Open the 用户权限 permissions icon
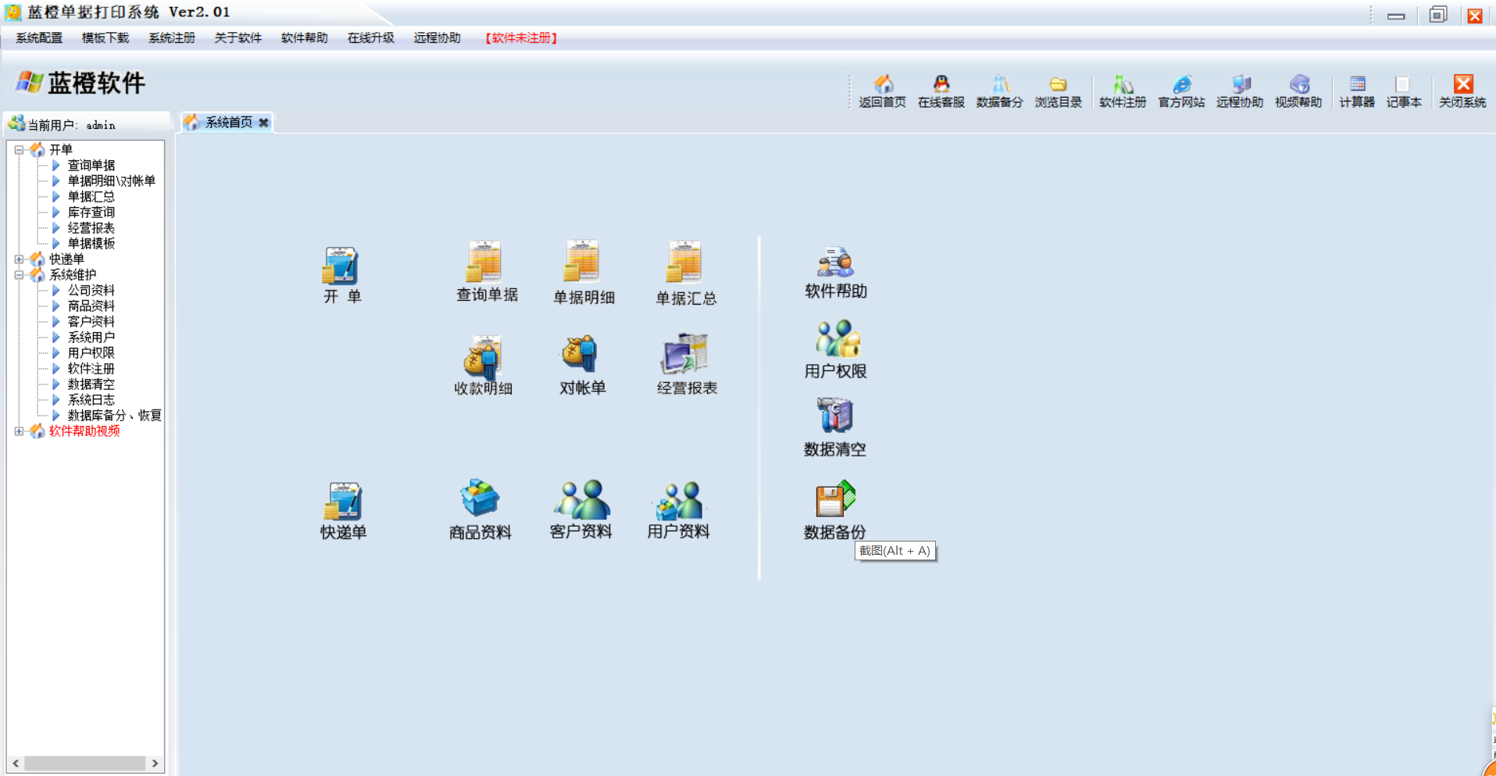The width and height of the screenshot is (1496, 776). pyautogui.click(x=837, y=339)
